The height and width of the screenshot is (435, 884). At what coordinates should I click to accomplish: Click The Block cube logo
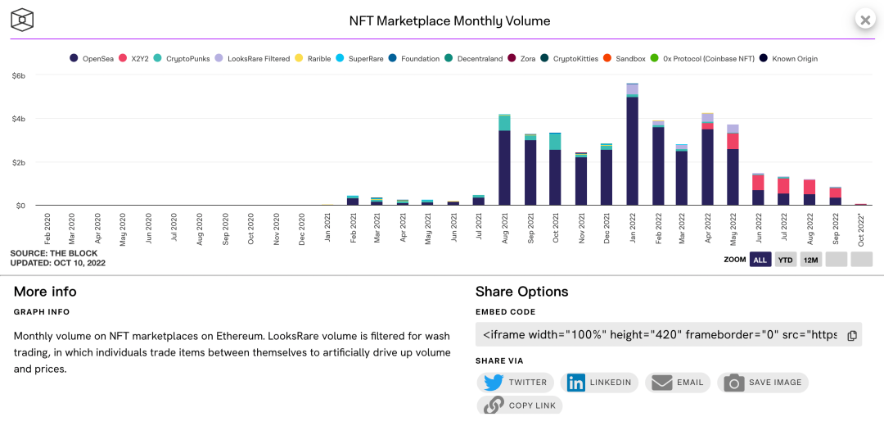pyautogui.click(x=23, y=20)
